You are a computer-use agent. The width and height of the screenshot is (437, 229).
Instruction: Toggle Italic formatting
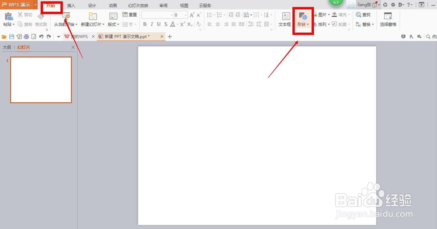point(152,24)
